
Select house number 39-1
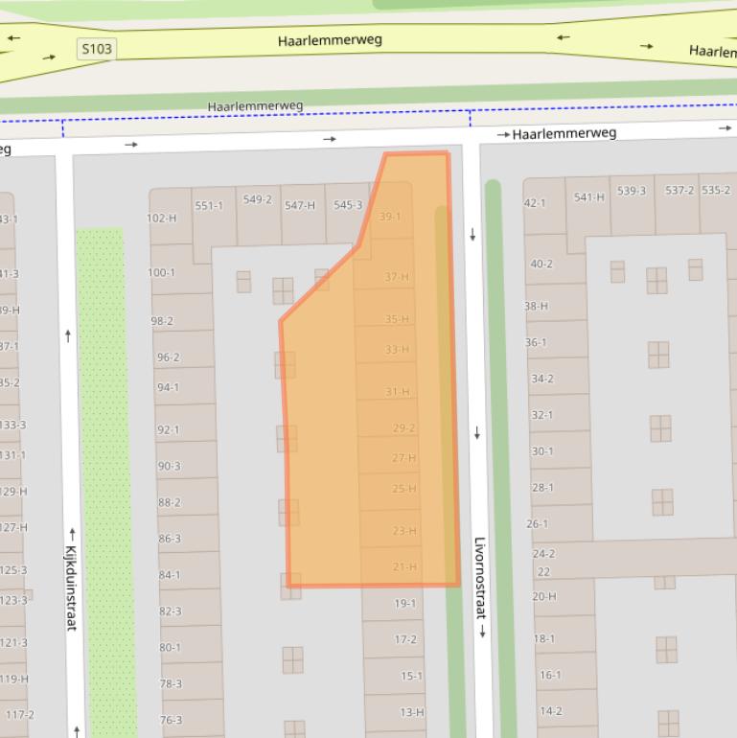point(390,217)
